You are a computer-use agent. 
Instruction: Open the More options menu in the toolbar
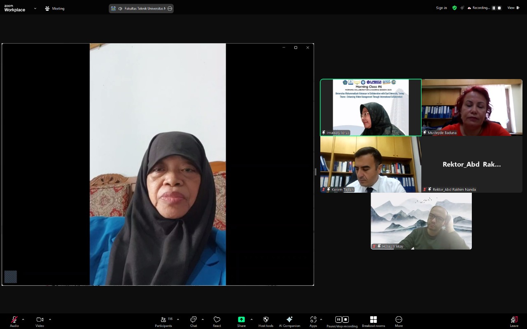399,321
